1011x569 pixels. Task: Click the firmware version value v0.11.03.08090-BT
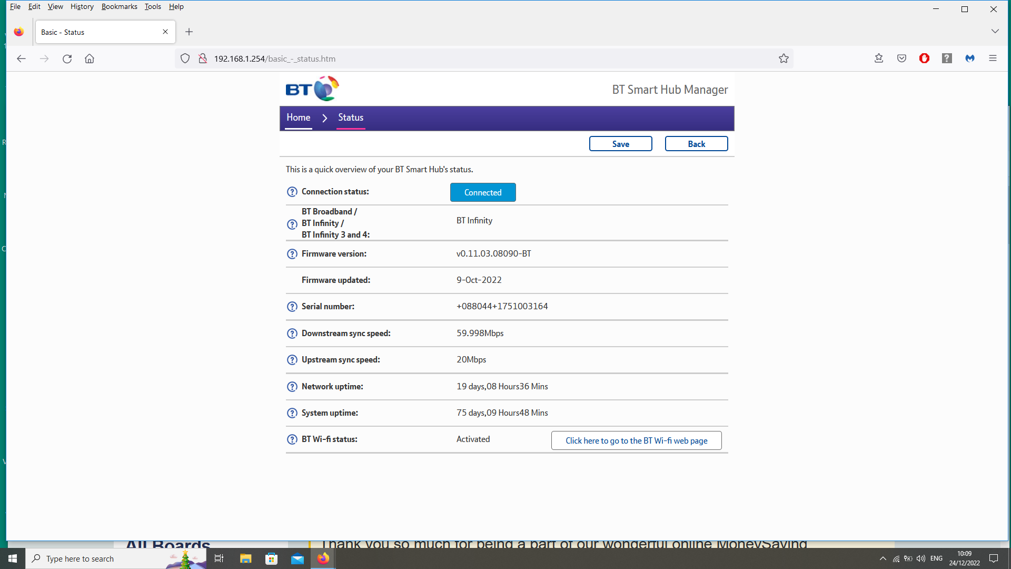click(494, 254)
